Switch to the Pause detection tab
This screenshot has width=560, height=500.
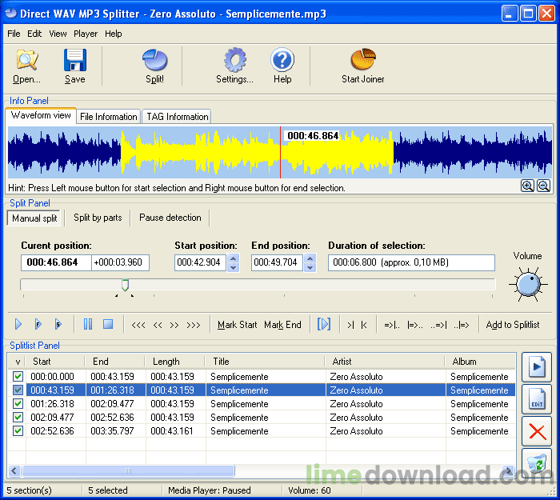(x=170, y=218)
